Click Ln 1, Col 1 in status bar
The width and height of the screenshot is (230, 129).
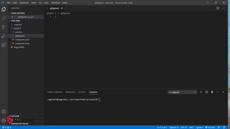162,128
